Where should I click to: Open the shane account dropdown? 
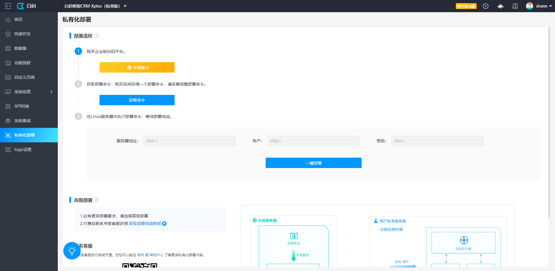pyautogui.click(x=542, y=6)
